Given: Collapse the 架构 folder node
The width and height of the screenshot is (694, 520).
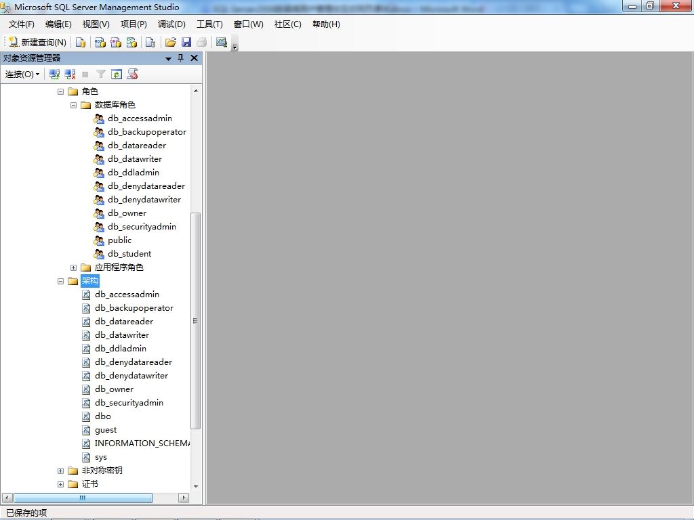Looking at the screenshot, I should [60, 281].
